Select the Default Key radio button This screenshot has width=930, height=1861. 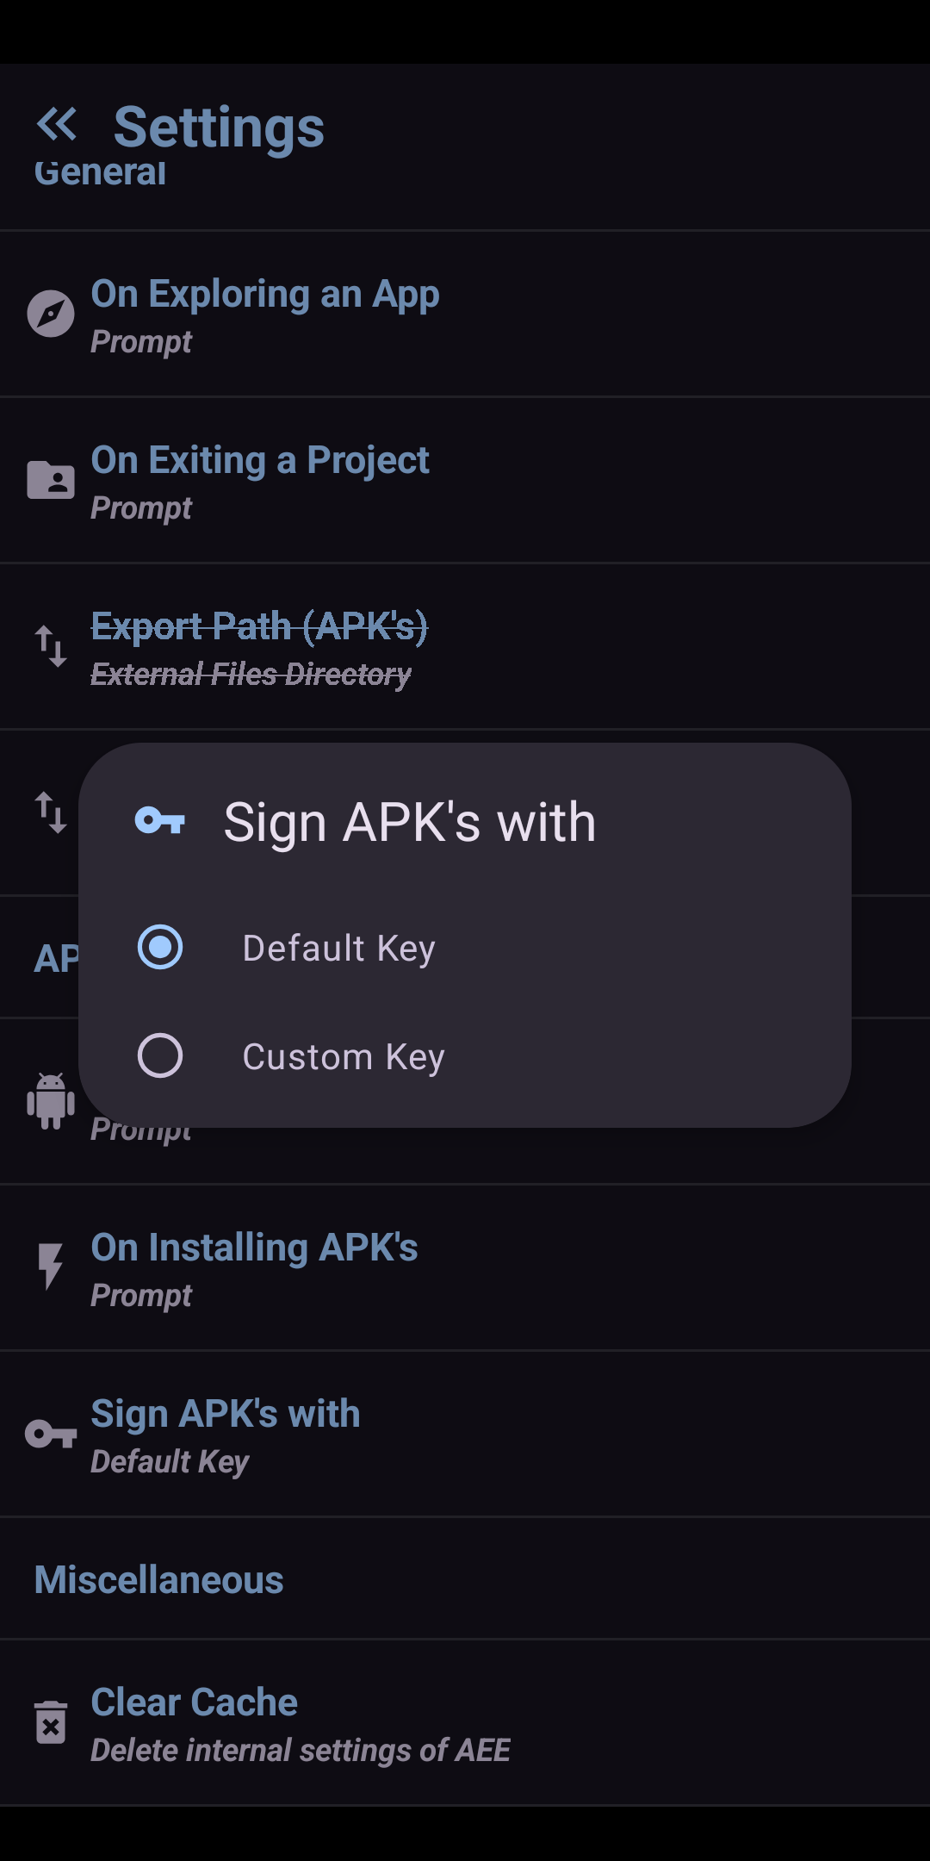[160, 948]
